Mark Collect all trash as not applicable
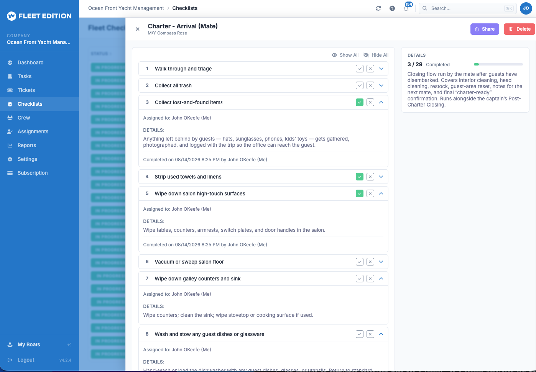Image resolution: width=536 pixels, height=372 pixels. [x=370, y=85]
